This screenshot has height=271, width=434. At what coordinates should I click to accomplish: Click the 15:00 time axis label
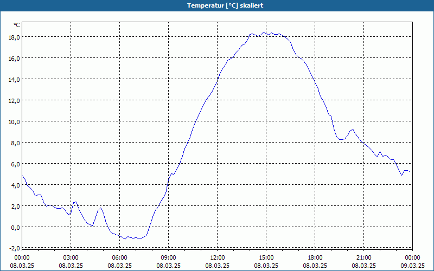click(266, 258)
